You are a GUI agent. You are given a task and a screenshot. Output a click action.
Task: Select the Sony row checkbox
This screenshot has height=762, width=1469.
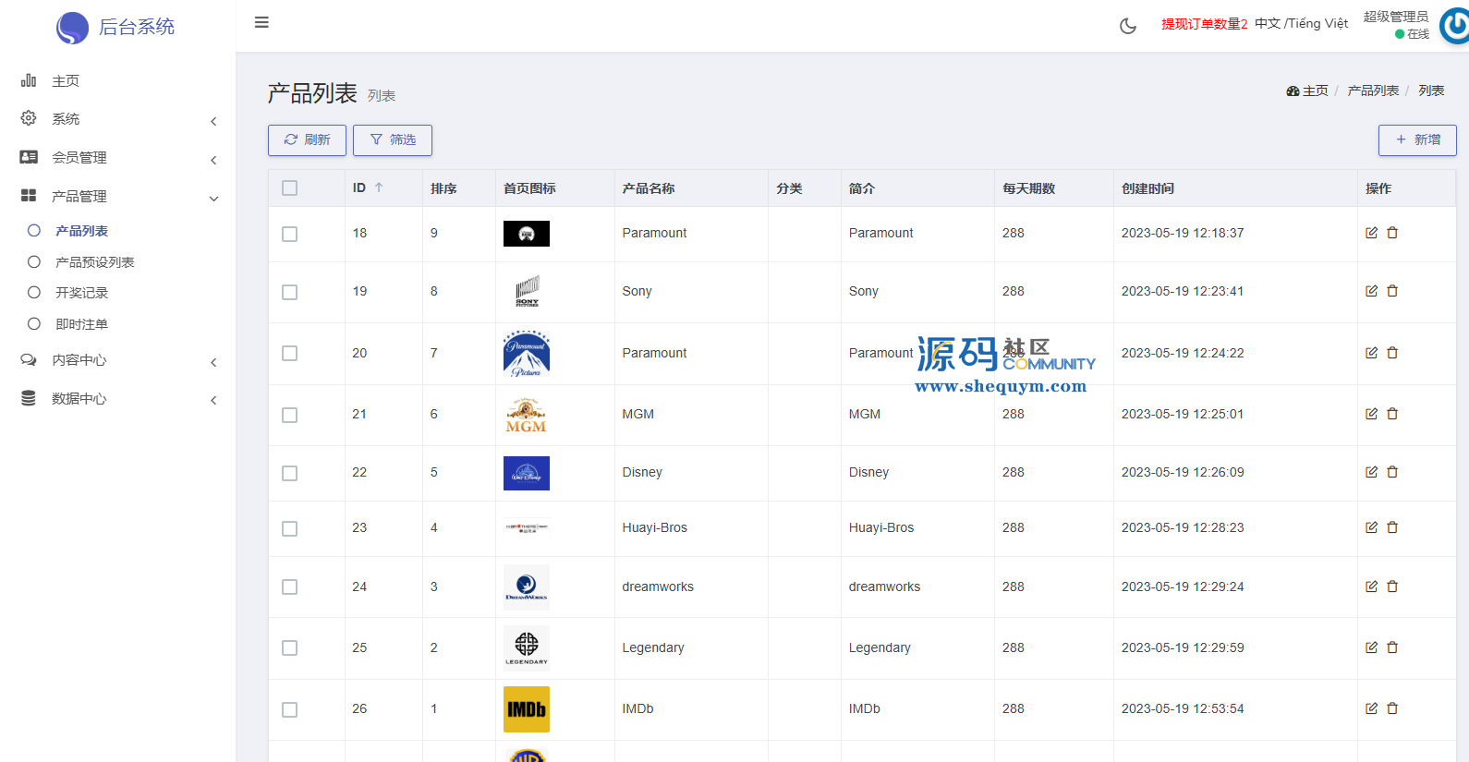pos(290,293)
